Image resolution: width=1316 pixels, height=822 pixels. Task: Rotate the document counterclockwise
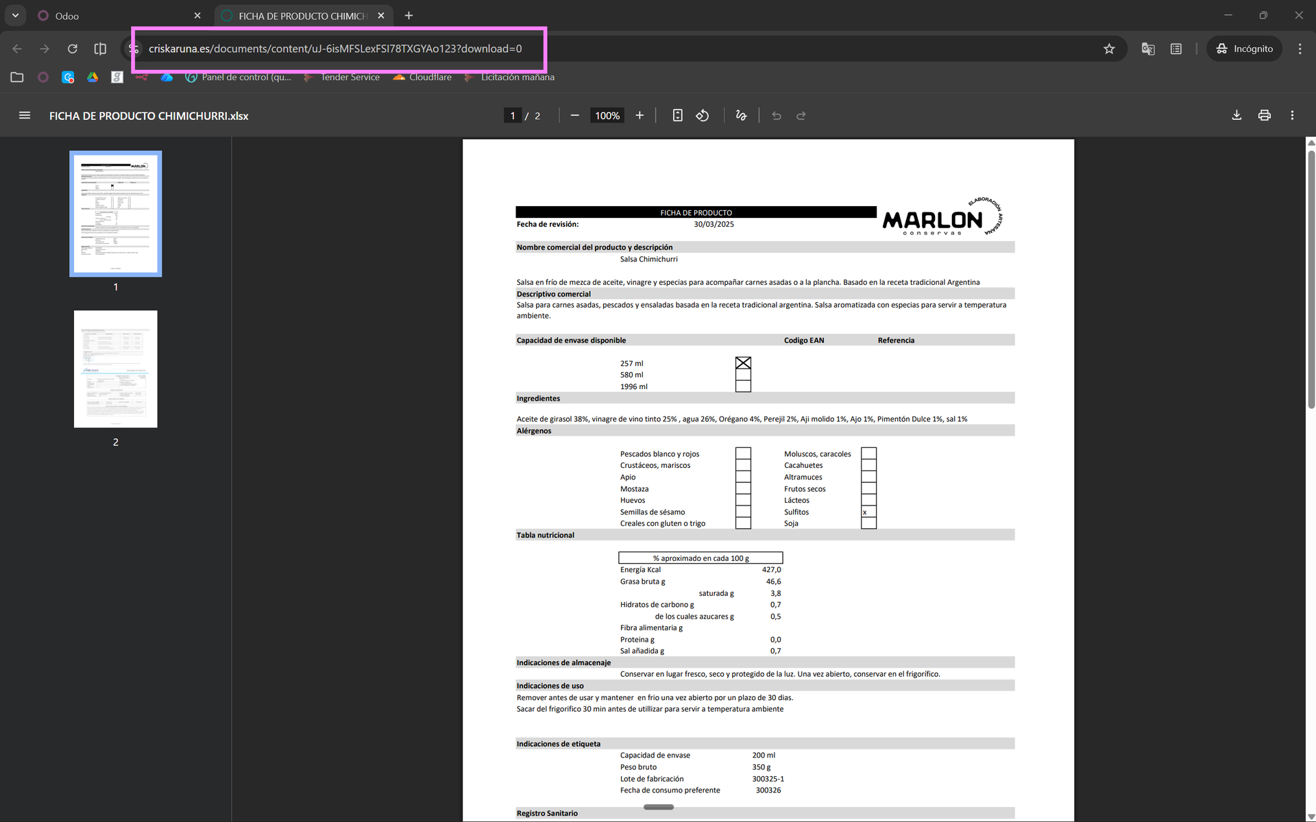coord(703,116)
